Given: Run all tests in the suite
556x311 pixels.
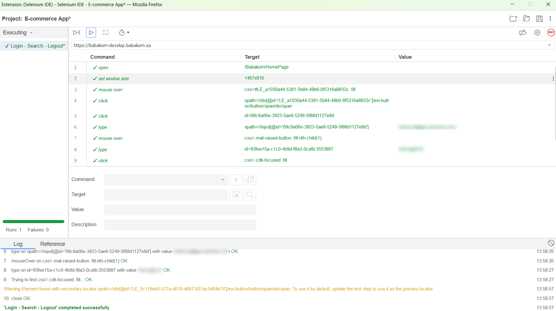Looking at the screenshot, I should click(76, 32).
